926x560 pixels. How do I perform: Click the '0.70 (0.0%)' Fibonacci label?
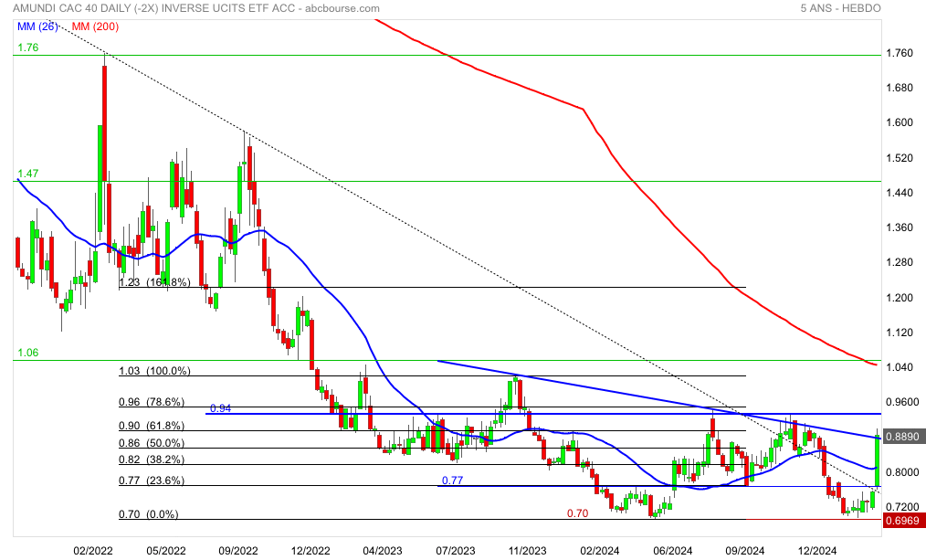149,514
